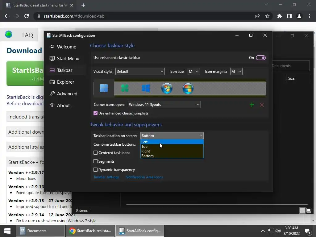Viewport: 316px width, 237px height.
Task: Open the notification center icon
Action: click(308, 231)
